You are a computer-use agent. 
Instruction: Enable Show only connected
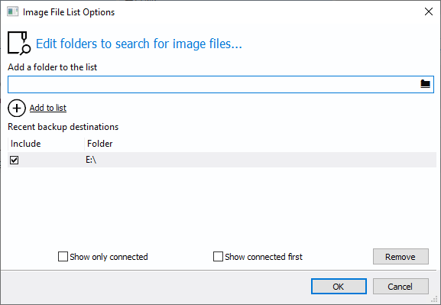[x=63, y=257]
